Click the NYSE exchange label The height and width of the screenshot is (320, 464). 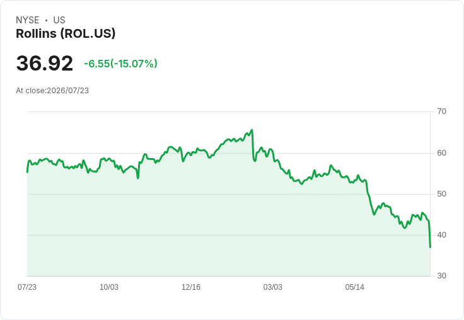pos(28,20)
